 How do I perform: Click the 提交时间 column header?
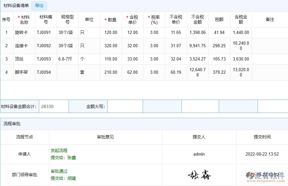click(x=262, y=137)
